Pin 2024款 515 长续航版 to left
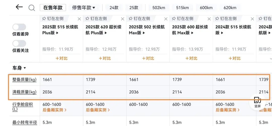The height and width of the screenshot is (126, 272). pyautogui.click(x=226, y=19)
